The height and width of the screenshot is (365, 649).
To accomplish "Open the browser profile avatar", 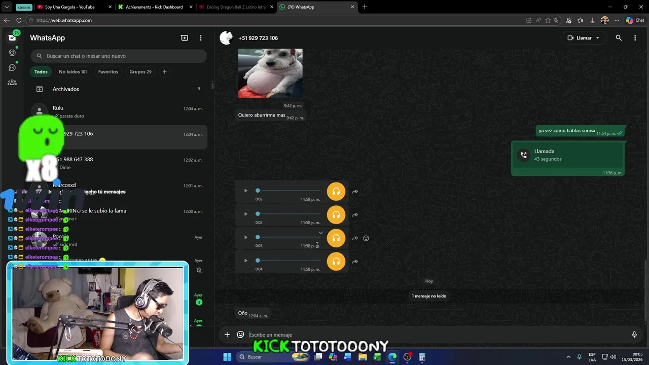I will coord(604,20).
